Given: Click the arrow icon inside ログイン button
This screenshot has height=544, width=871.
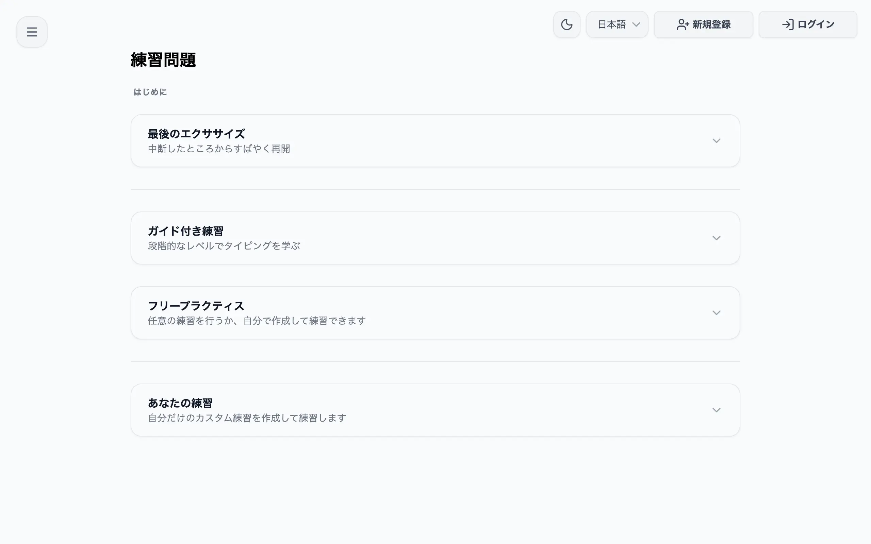Looking at the screenshot, I should pos(788,24).
